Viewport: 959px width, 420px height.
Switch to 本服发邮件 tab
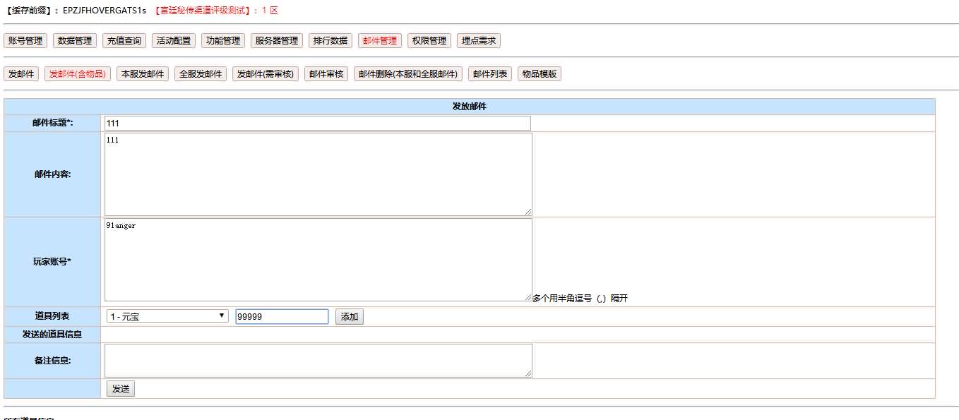pyautogui.click(x=143, y=74)
